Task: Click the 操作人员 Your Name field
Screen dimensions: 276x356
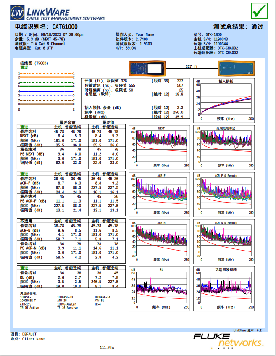Action: (x=134, y=35)
